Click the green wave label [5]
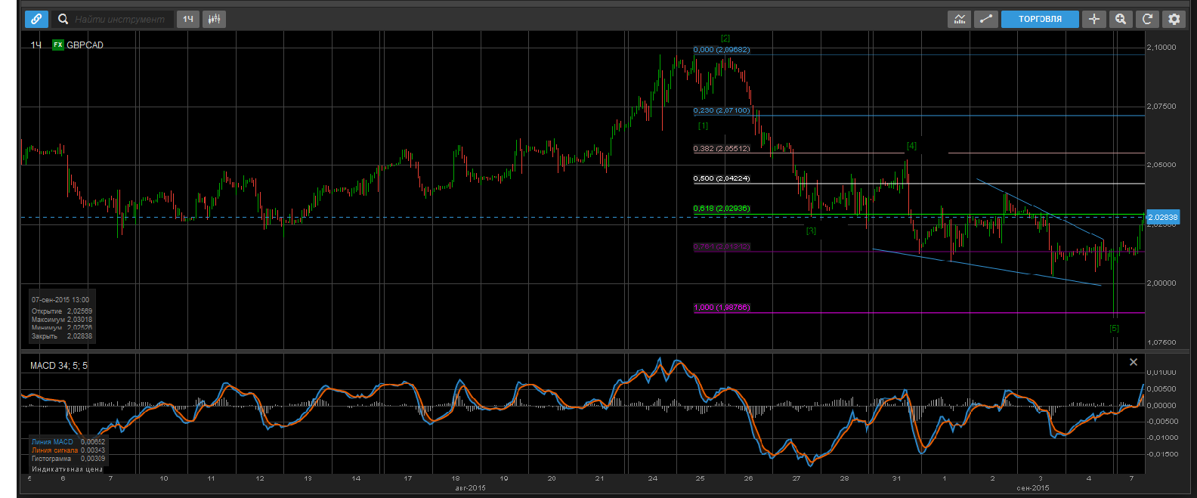Viewport: 1197px width, 498px height. point(1114,328)
